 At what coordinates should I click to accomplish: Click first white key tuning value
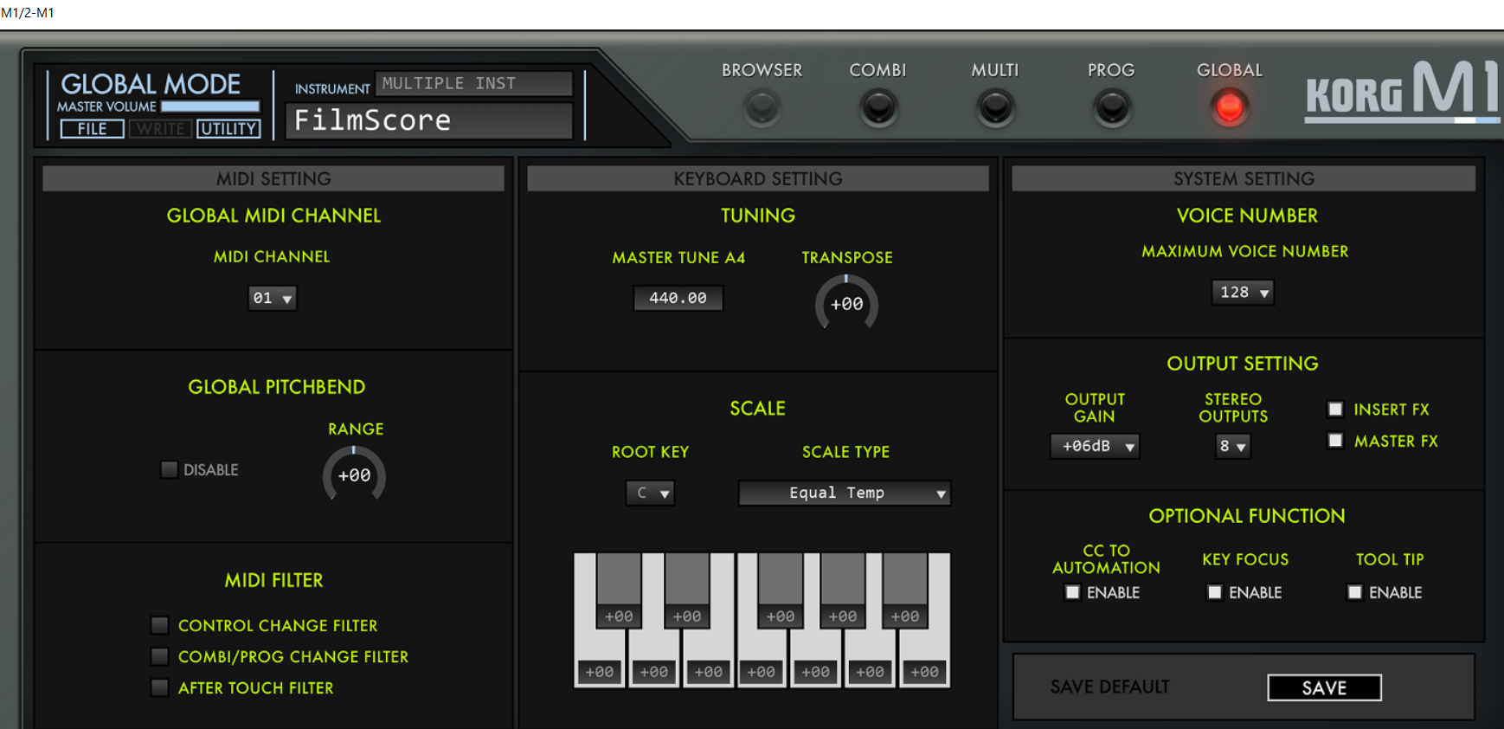600,672
